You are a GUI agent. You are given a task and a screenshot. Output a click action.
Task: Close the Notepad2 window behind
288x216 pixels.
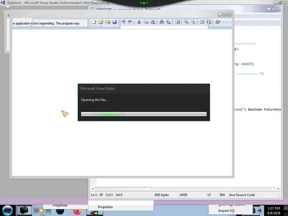tap(278, 10)
